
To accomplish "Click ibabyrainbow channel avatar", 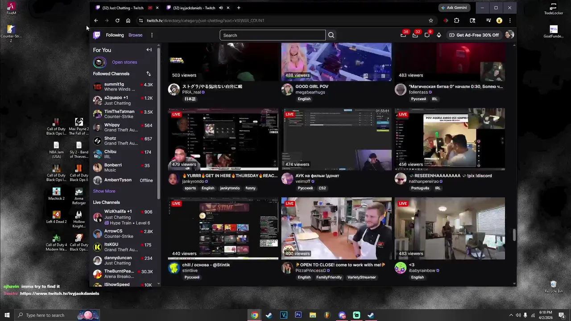I will pos(401,267).
